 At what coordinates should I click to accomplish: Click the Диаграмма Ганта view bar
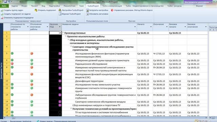pyautogui.click(x=1, y=70)
